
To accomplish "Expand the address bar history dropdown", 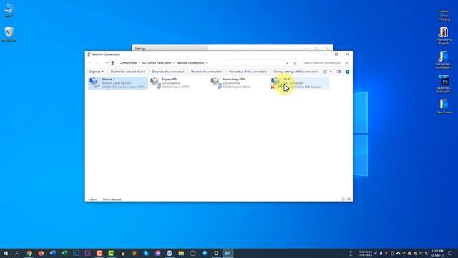I will tap(287, 63).
